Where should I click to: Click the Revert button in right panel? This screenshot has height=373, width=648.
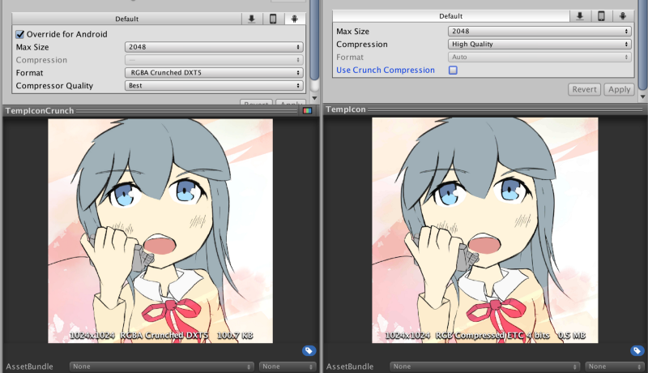pos(584,89)
